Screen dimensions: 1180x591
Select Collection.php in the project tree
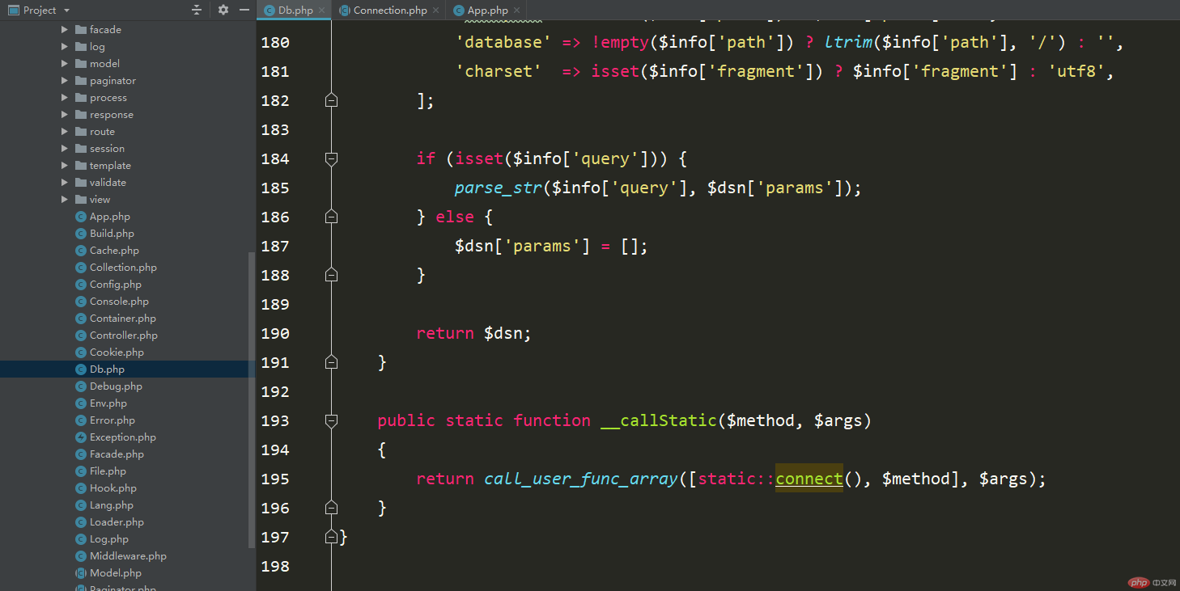click(x=123, y=268)
